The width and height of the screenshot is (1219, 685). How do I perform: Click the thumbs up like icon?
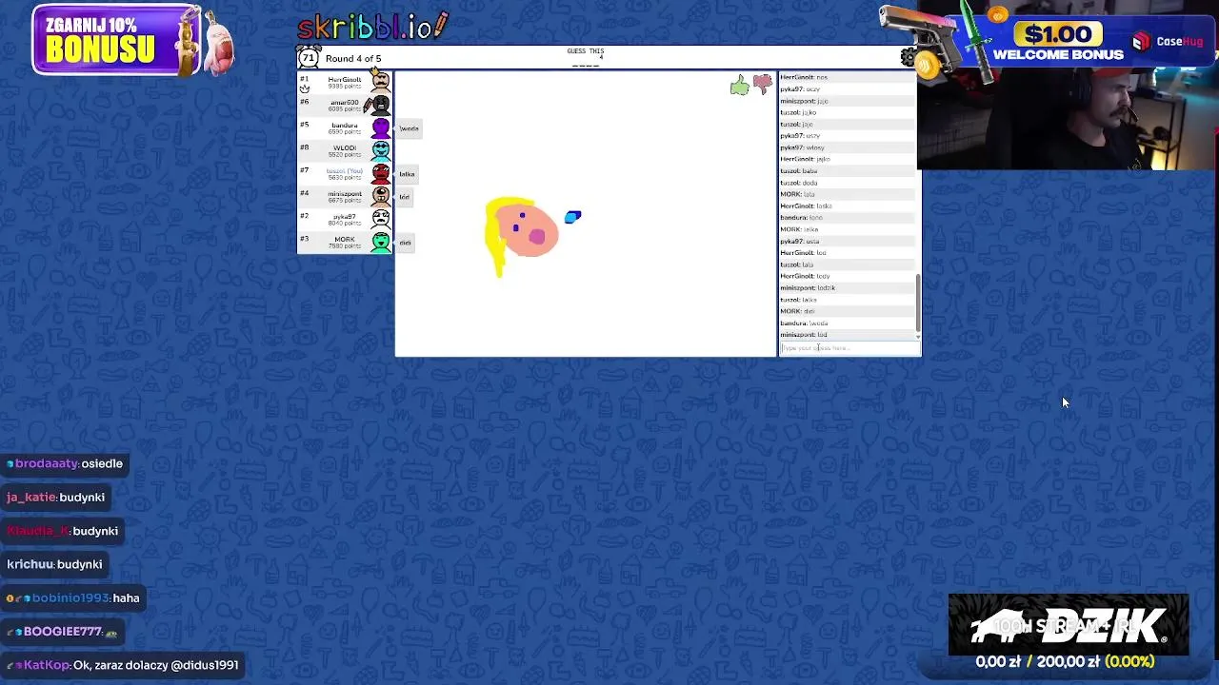[740, 87]
